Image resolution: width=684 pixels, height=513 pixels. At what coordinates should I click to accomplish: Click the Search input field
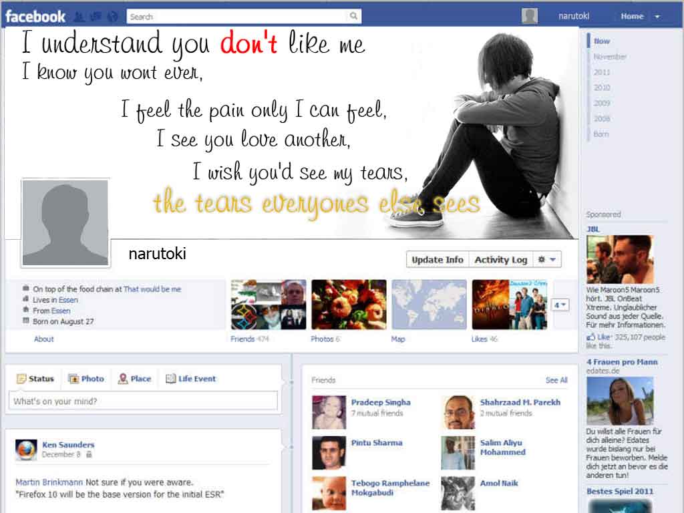point(238,16)
